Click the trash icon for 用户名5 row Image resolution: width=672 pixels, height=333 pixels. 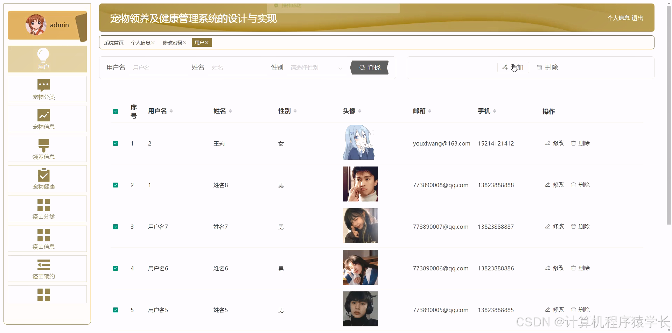573,310
